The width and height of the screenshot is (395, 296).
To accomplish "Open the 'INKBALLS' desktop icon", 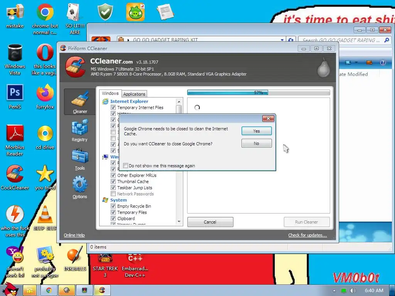I will tap(75, 259).
